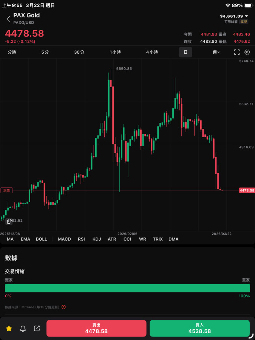The height and width of the screenshot is (340, 255).
Task: Open price alert bell
Action: coord(23,329)
